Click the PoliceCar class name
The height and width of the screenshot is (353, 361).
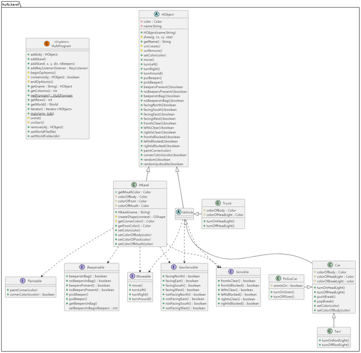click(290, 279)
